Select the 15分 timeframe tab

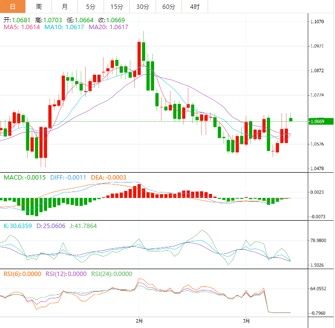coord(116,6)
